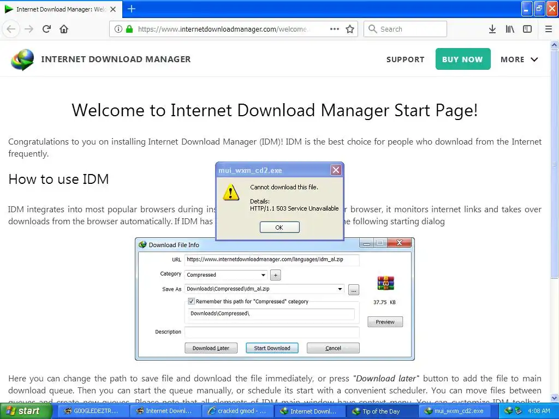The image size is (559, 419).
Task: Click the scrollbar up arrow
Action: [x=554, y=45]
